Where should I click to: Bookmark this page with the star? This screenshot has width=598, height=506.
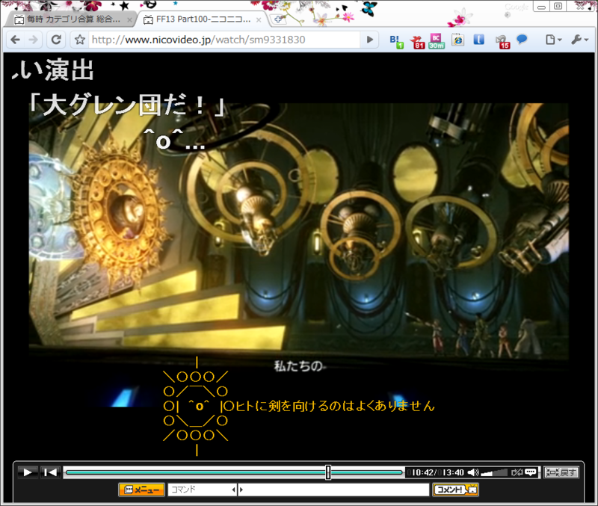[x=80, y=40]
